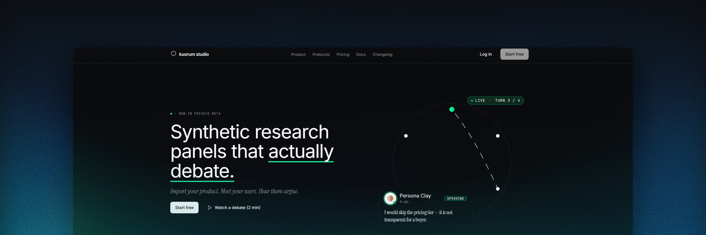This screenshot has width=706, height=235.
Task: Open Watch a debate (2 min)
Action: click(234, 207)
